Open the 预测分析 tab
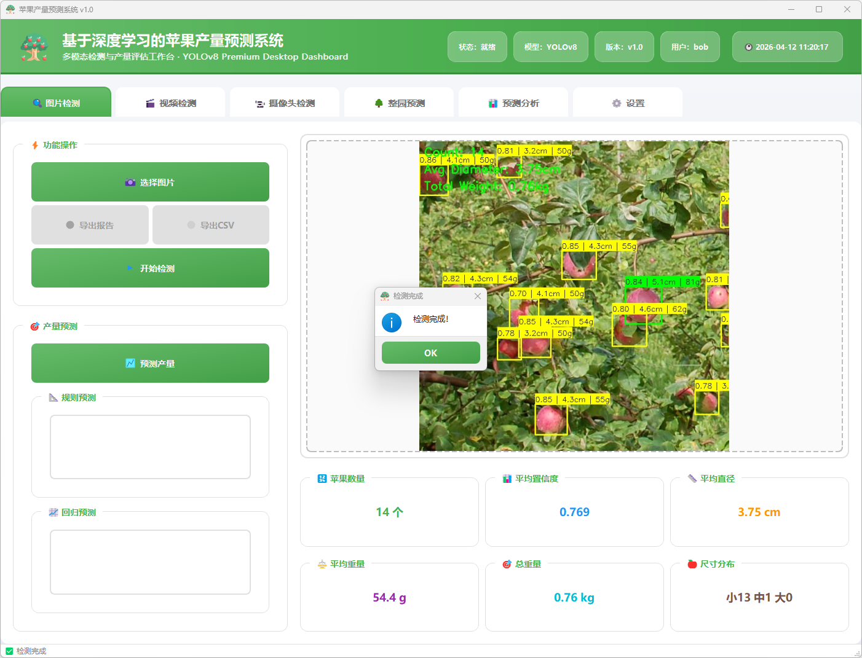Image resolution: width=862 pixels, height=658 pixels. tap(513, 103)
